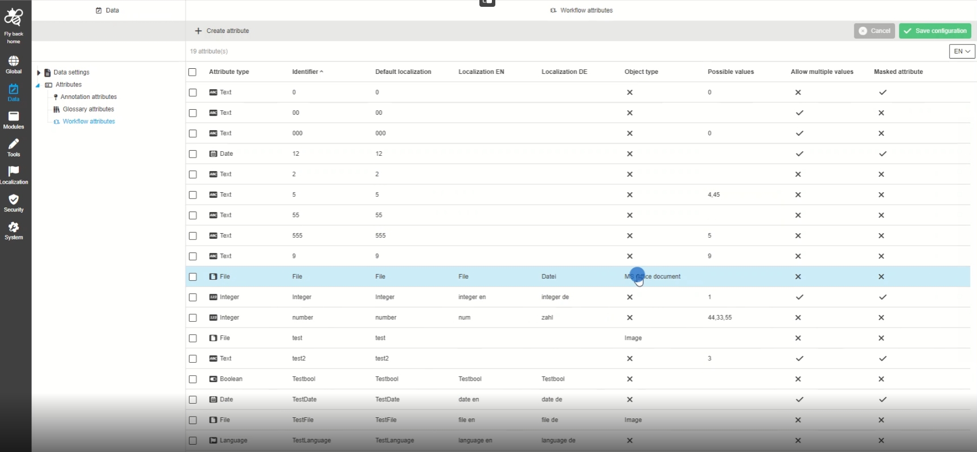Sort by the Identifier column header

point(307,72)
